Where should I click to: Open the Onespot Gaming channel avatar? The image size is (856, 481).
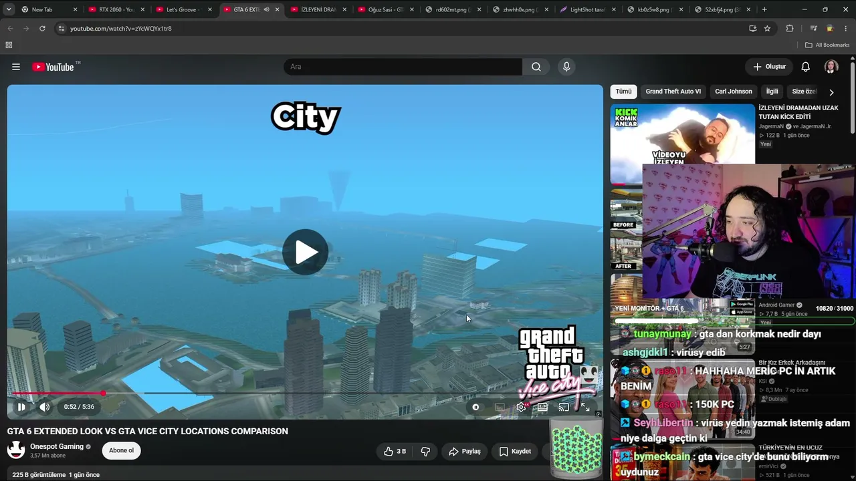16,450
